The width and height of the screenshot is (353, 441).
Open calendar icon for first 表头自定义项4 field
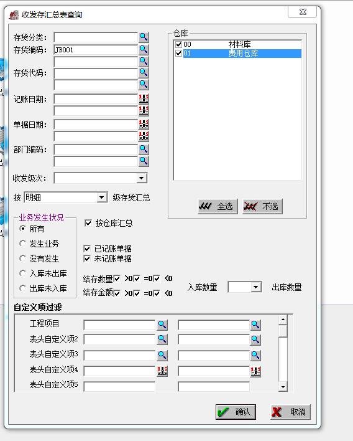(x=162, y=371)
